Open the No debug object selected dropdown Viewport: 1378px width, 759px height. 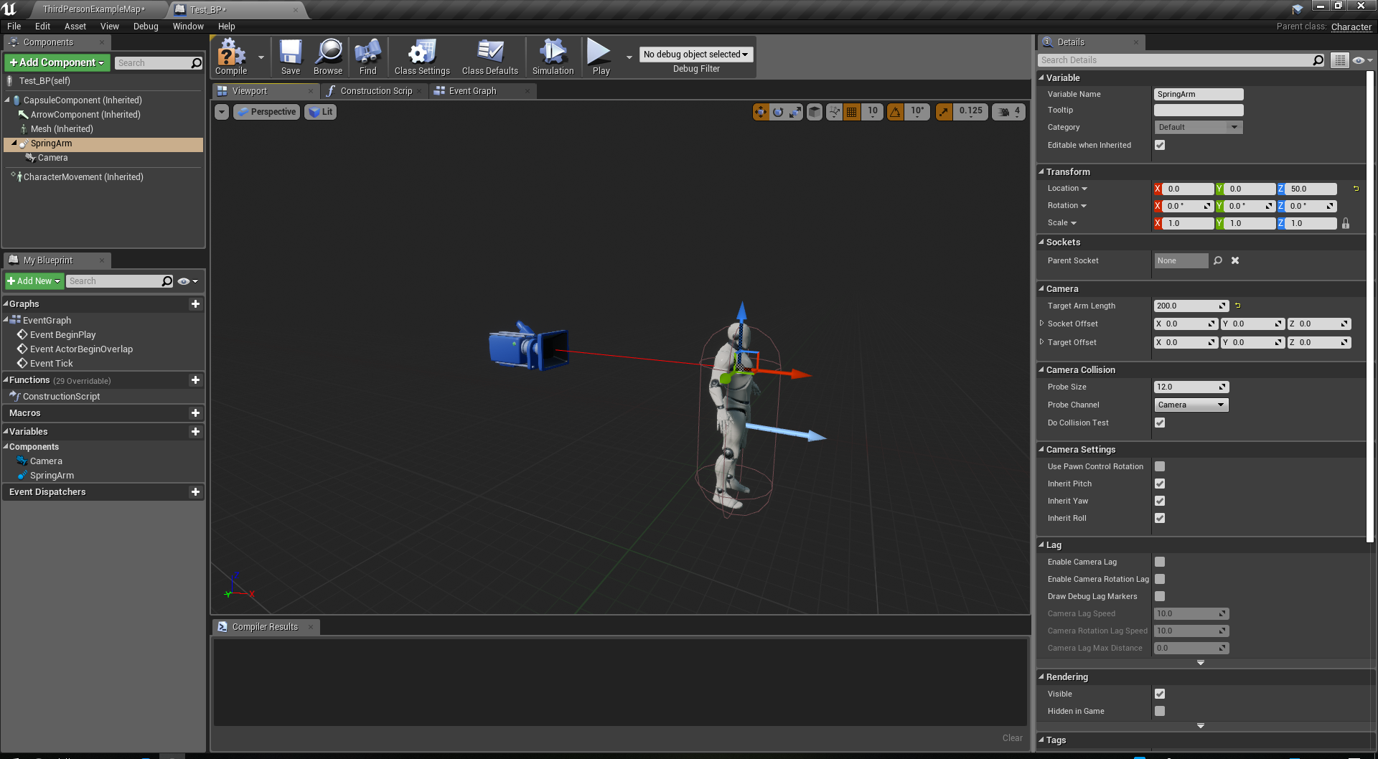coord(695,54)
